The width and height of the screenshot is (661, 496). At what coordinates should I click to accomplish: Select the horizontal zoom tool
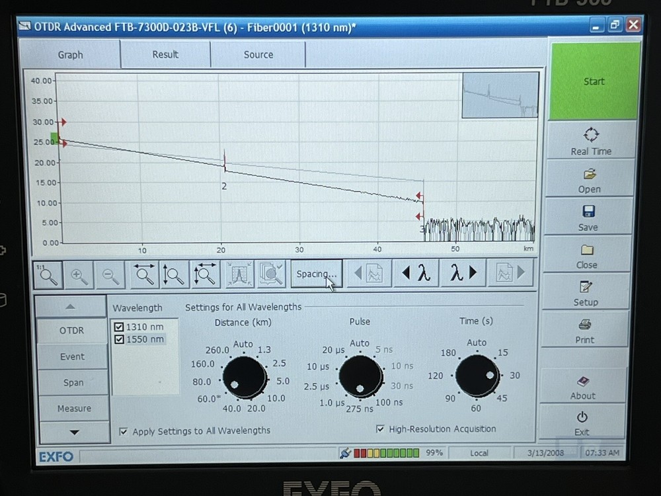pyautogui.click(x=144, y=275)
